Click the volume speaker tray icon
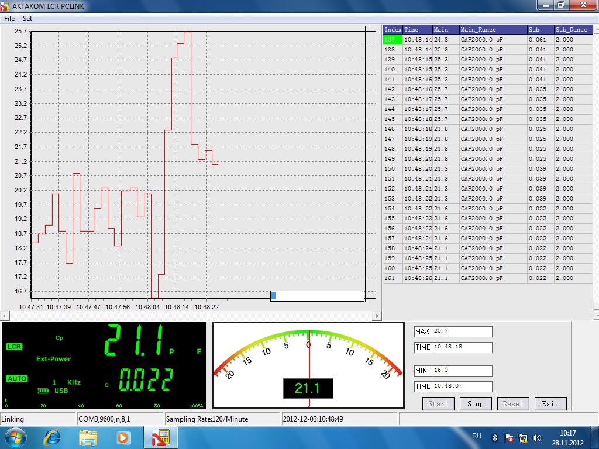The image size is (599, 449). tap(537, 438)
